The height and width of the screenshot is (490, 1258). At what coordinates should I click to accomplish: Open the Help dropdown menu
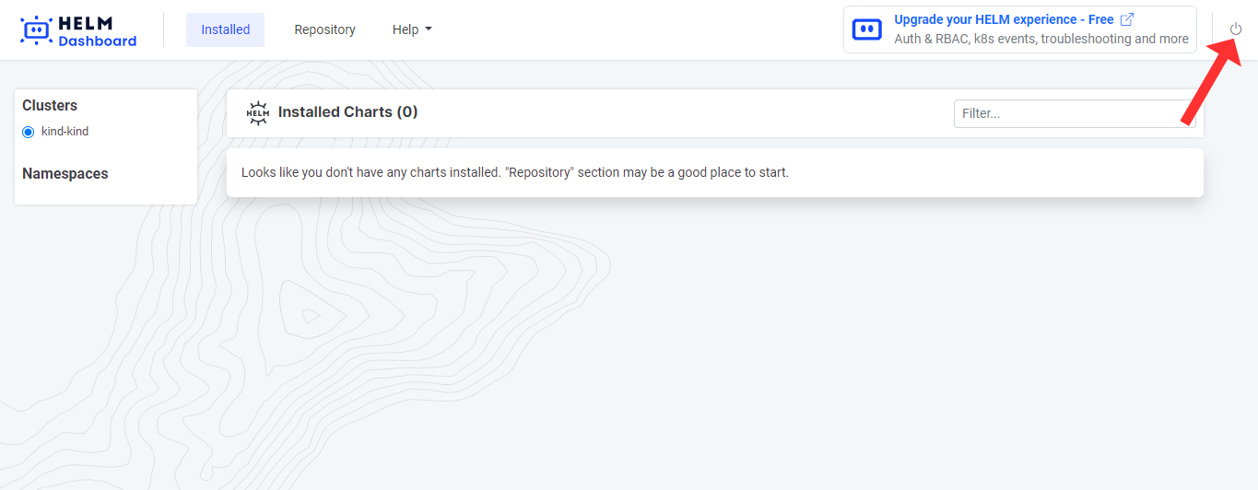[x=406, y=29]
